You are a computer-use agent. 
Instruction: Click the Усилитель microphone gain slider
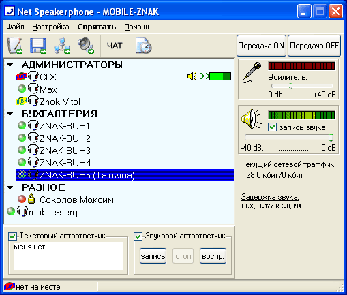tap(302, 86)
